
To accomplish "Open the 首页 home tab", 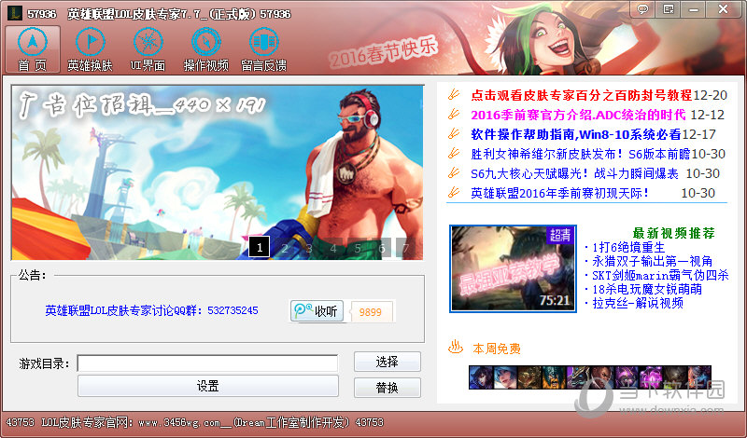I will tap(33, 49).
